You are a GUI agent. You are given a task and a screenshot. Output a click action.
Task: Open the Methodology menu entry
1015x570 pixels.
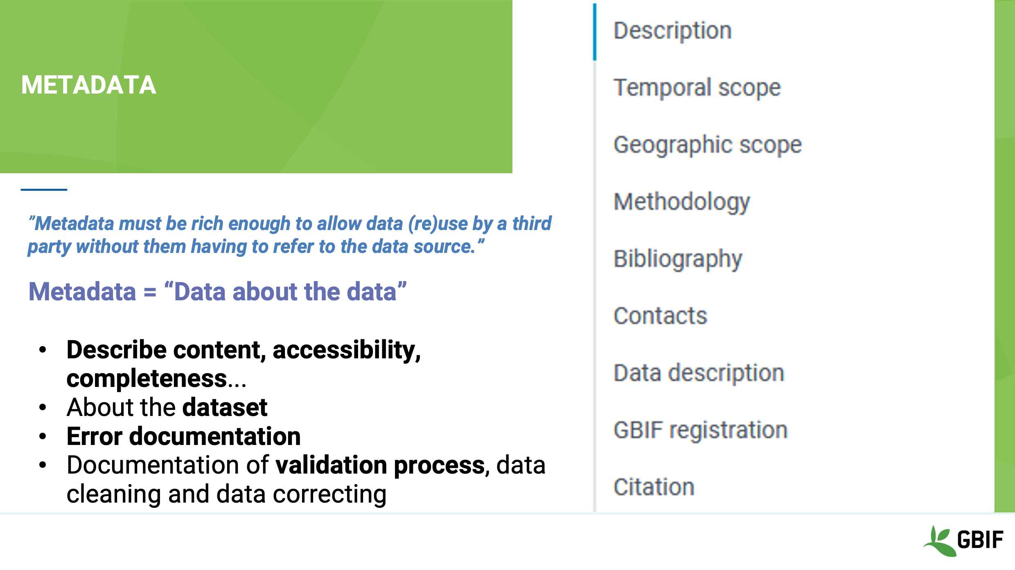(681, 202)
